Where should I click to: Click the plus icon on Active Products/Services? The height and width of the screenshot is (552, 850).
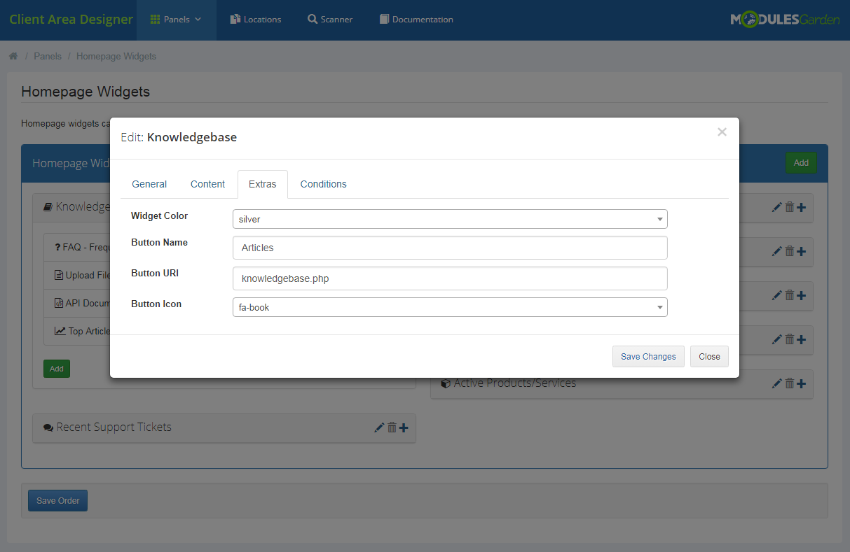pyautogui.click(x=801, y=383)
